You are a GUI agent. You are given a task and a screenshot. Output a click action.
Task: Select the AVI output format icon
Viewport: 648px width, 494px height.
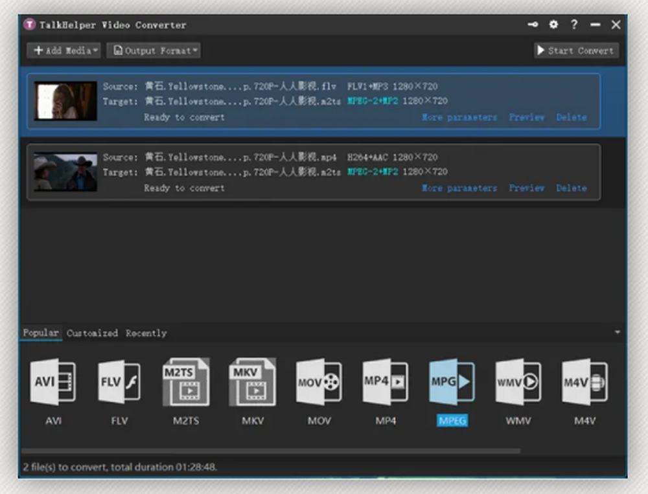coord(52,381)
